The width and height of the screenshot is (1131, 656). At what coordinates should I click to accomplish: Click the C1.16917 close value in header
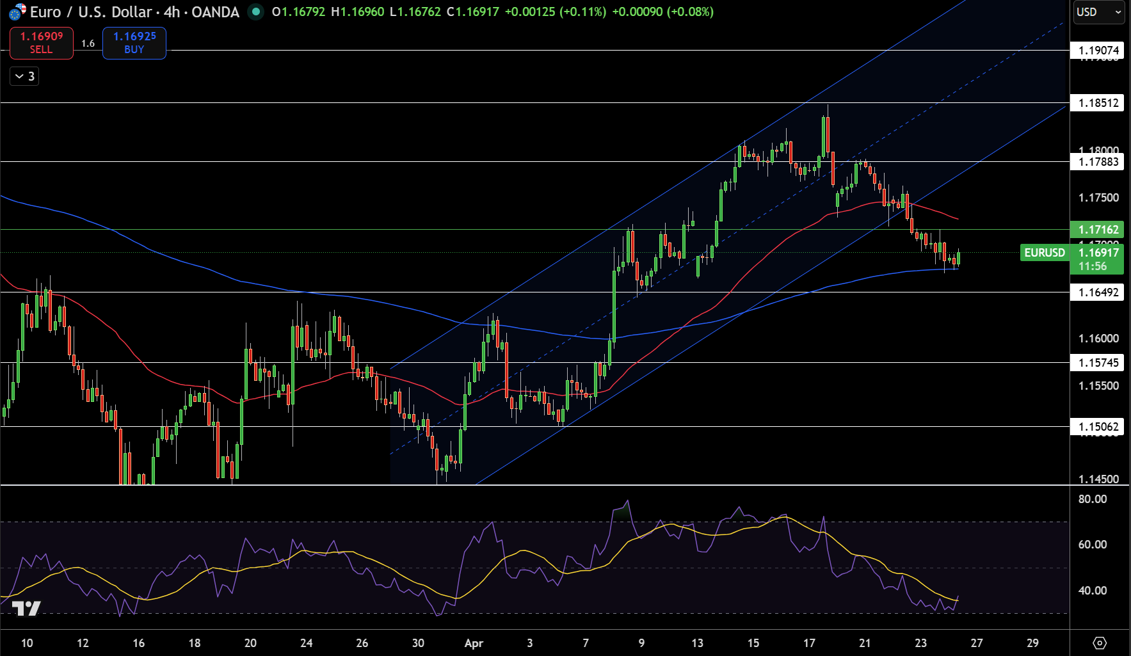[x=472, y=12]
